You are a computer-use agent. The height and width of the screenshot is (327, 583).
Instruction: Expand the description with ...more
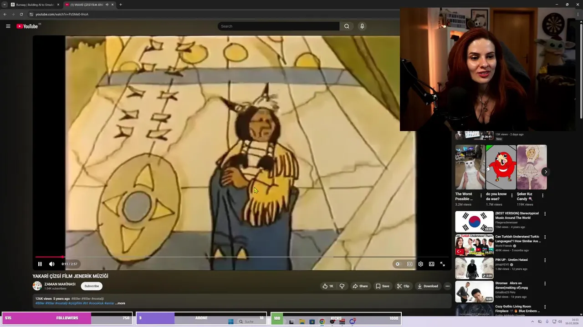[120, 303]
